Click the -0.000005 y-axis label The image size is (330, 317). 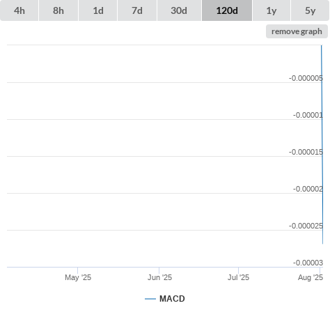coord(306,78)
